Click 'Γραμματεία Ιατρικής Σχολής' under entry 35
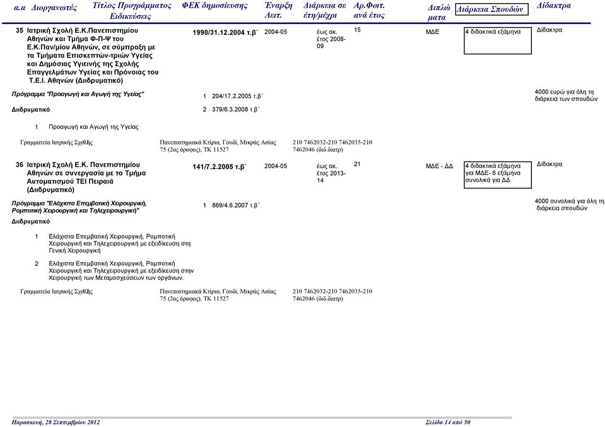This screenshot has height=427, width=605. (56, 143)
